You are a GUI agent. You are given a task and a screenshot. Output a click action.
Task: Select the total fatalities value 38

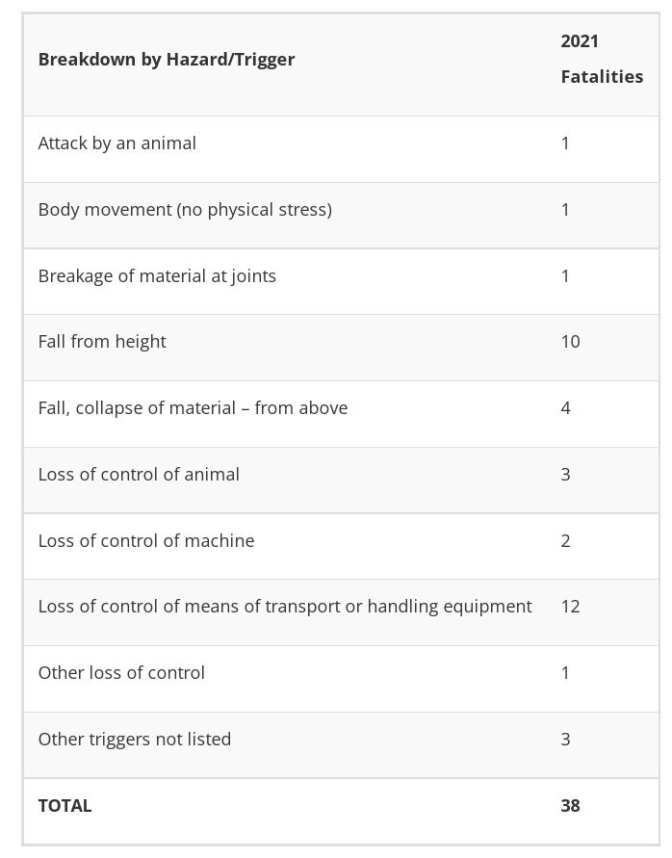point(570,806)
